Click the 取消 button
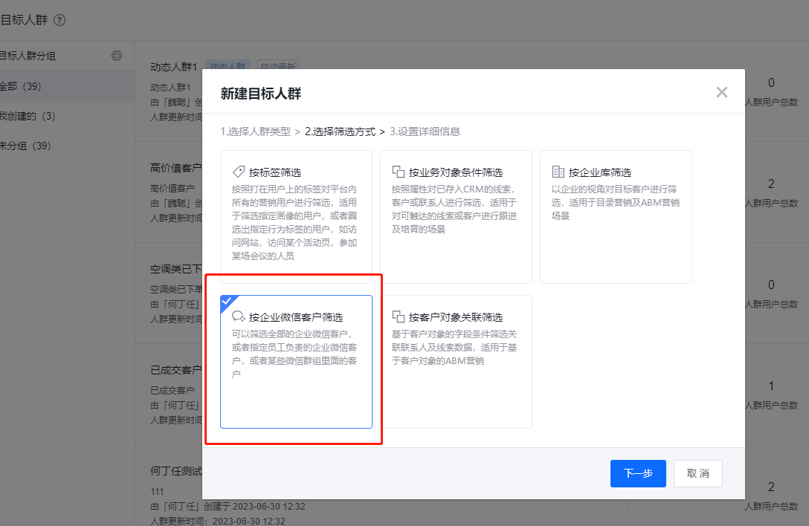Screen dimensions: 809x526 click(x=697, y=473)
